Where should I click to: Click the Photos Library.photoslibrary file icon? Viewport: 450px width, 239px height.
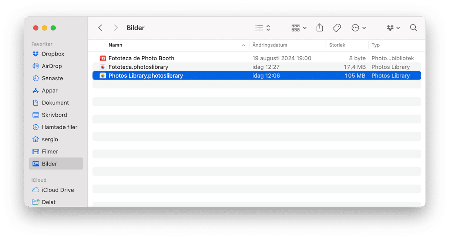pos(103,75)
